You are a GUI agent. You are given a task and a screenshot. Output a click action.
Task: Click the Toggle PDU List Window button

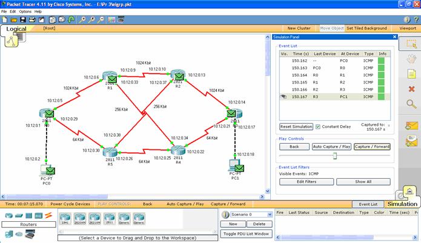coord(245,233)
